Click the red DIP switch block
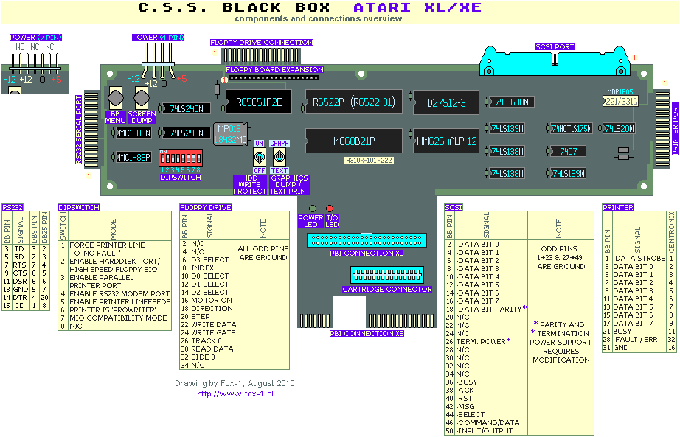Image resolution: width=680 pixels, height=437 pixels. click(180, 158)
